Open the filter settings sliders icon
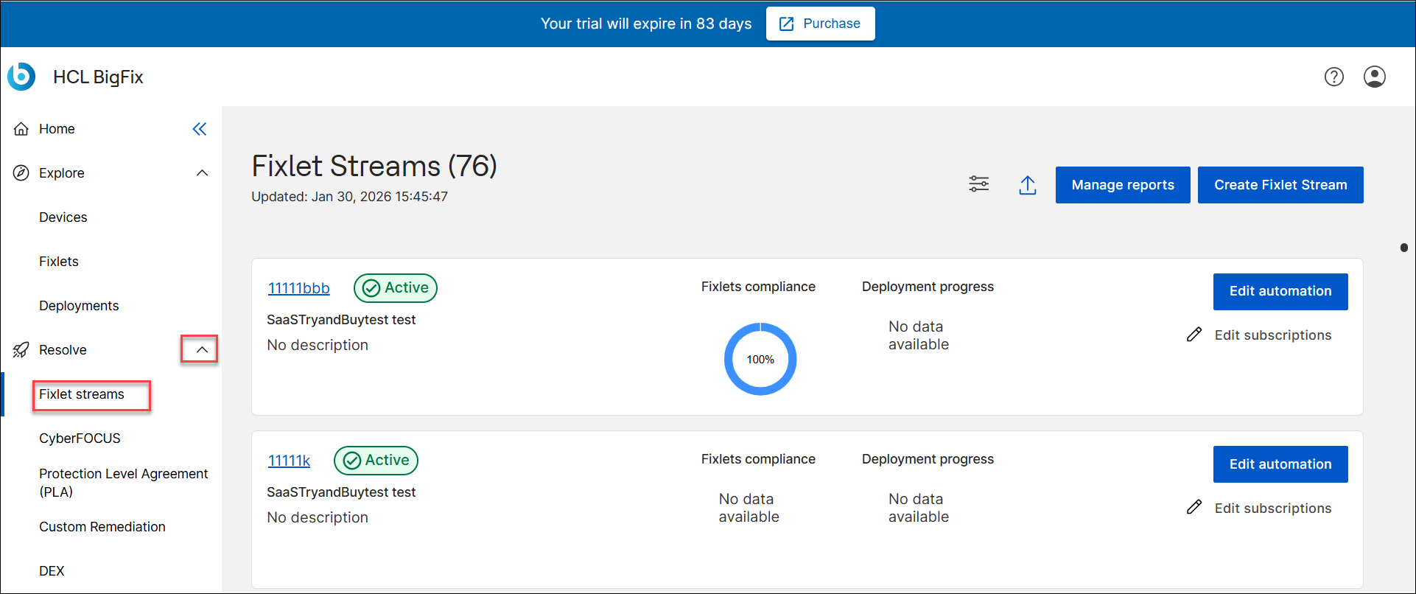The width and height of the screenshot is (1416, 594). 978,184
